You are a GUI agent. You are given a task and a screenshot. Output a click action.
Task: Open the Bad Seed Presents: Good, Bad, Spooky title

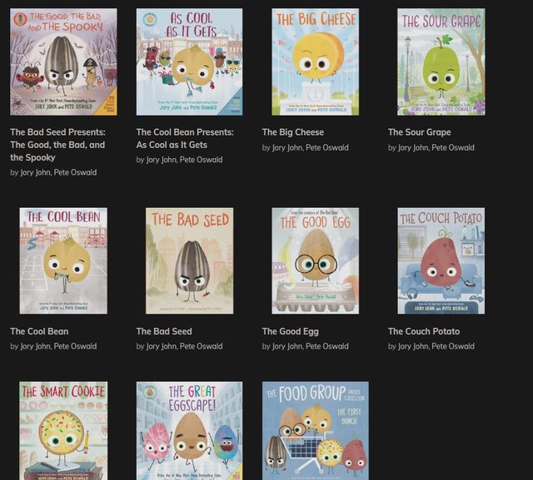tap(57, 145)
